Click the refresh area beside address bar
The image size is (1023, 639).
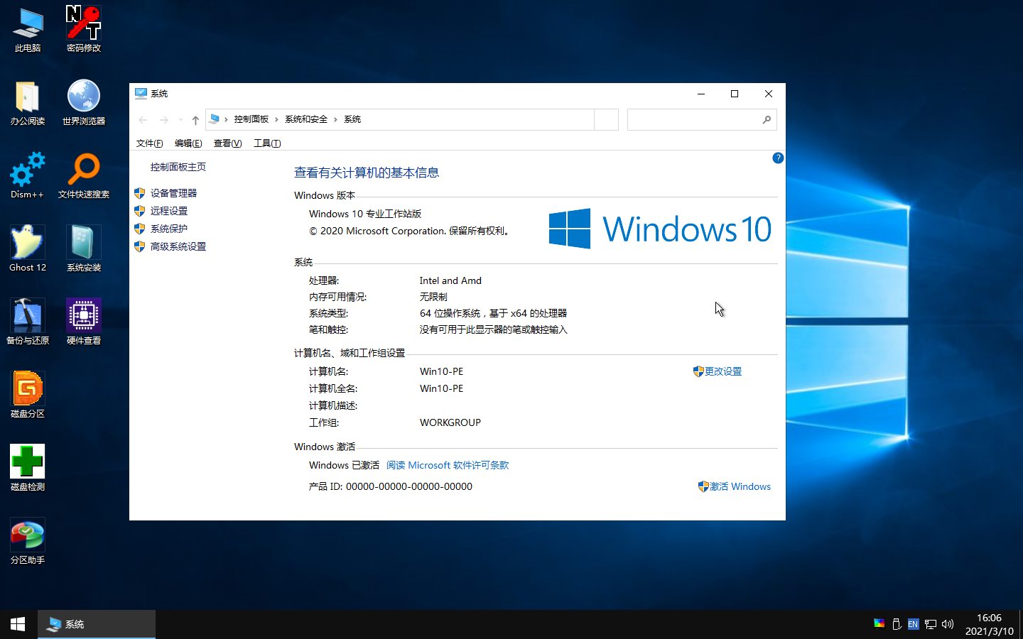606,120
